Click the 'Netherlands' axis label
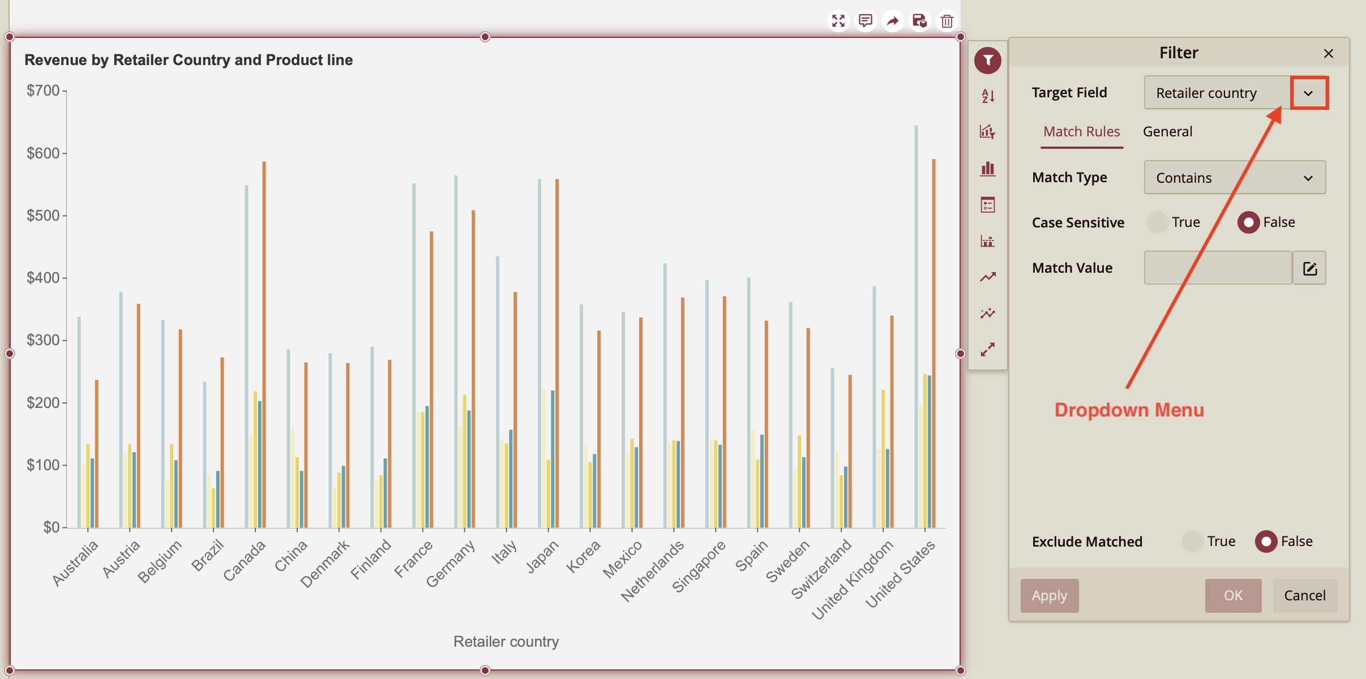 [652, 570]
